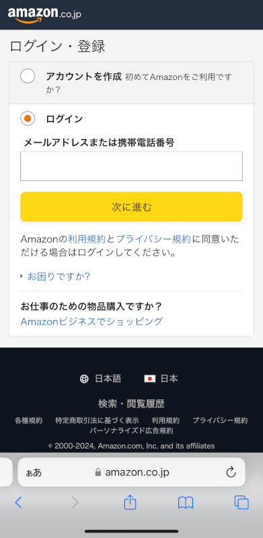Open the Safari share sheet icon
This screenshot has height=538, width=263.
[x=130, y=502]
